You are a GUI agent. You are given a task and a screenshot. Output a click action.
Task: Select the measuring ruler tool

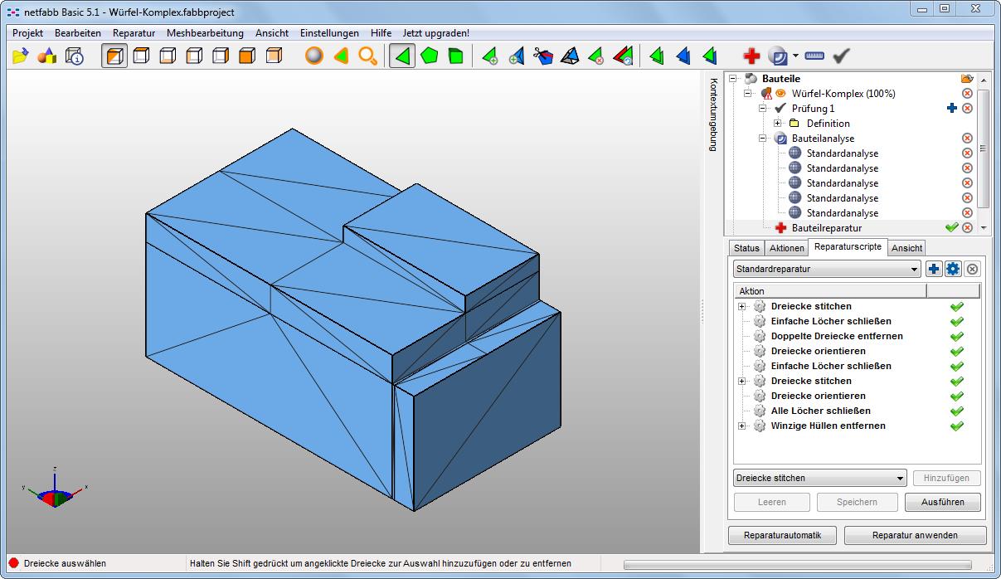tap(814, 56)
